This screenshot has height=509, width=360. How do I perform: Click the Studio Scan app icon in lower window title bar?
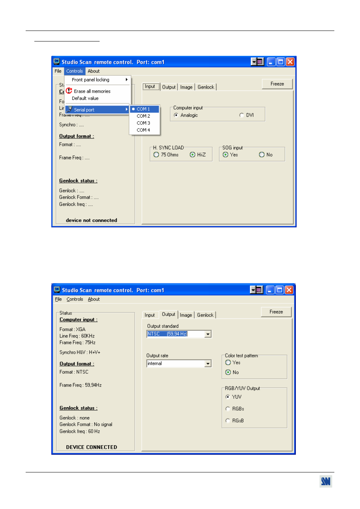57,290
